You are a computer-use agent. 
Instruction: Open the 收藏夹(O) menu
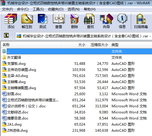(x=56, y=9)
